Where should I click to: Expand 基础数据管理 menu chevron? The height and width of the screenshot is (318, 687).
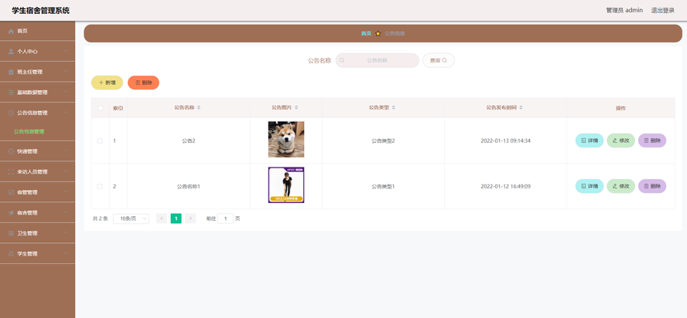click(x=66, y=93)
